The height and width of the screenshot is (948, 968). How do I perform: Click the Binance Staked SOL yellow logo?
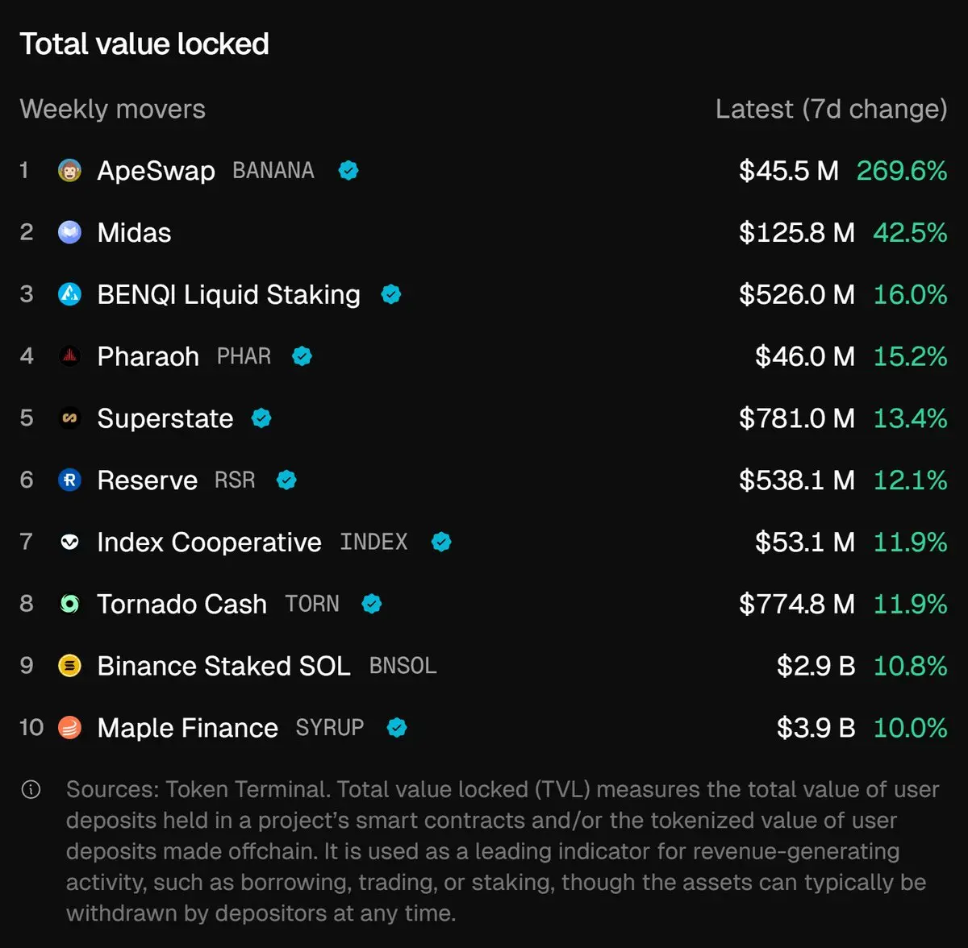click(70, 666)
